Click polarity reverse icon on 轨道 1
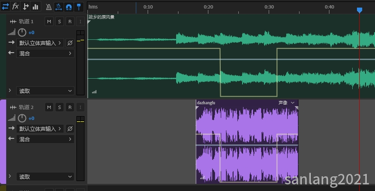Image resolution: width=375 pixels, height=191 pixels. click(70, 43)
